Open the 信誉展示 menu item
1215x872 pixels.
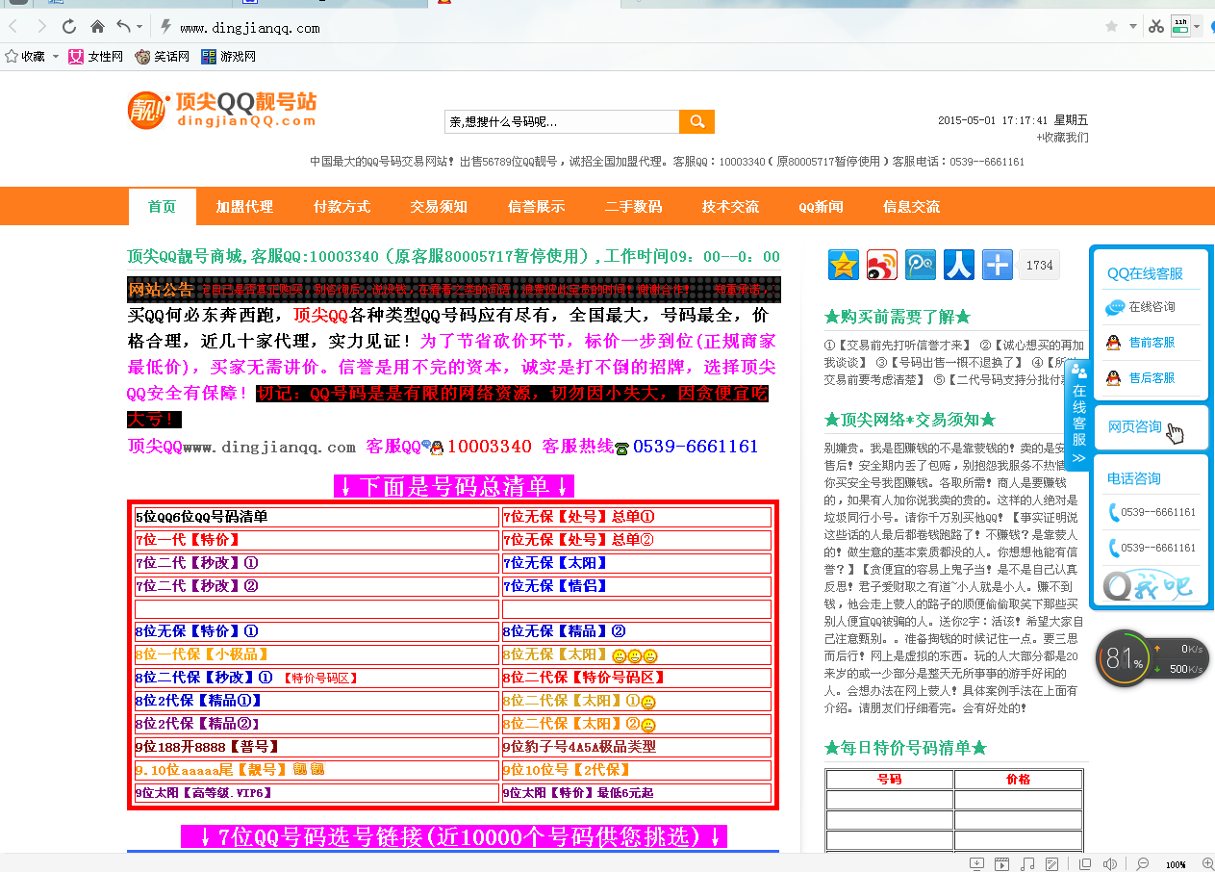click(x=536, y=207)
